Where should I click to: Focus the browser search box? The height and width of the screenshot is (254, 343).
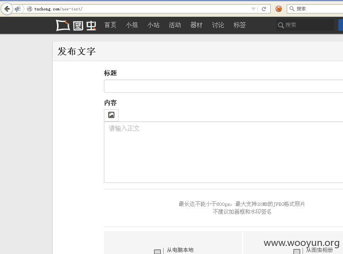[x=315, y=9]
